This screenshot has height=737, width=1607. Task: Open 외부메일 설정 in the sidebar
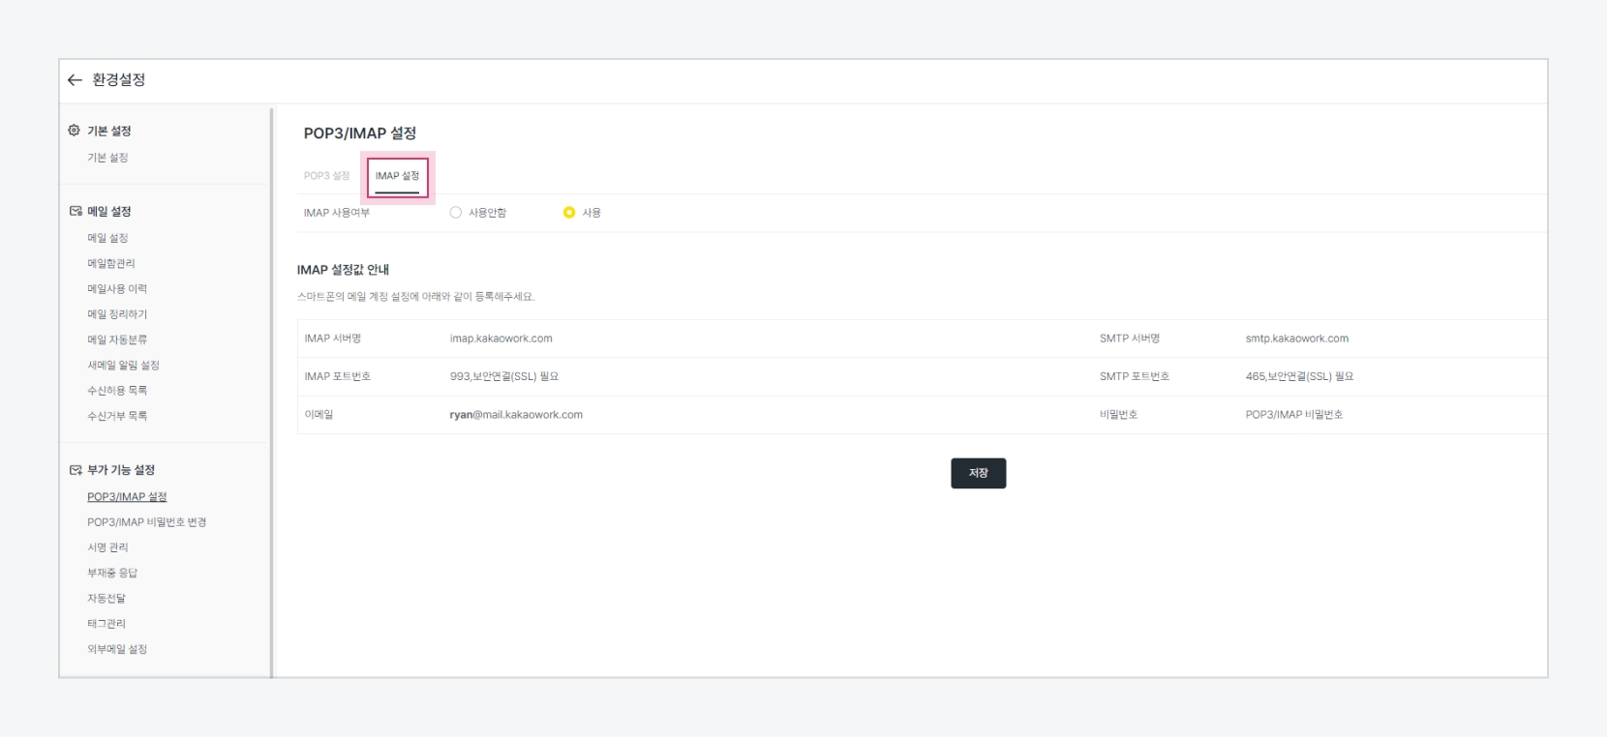(117, 649)
